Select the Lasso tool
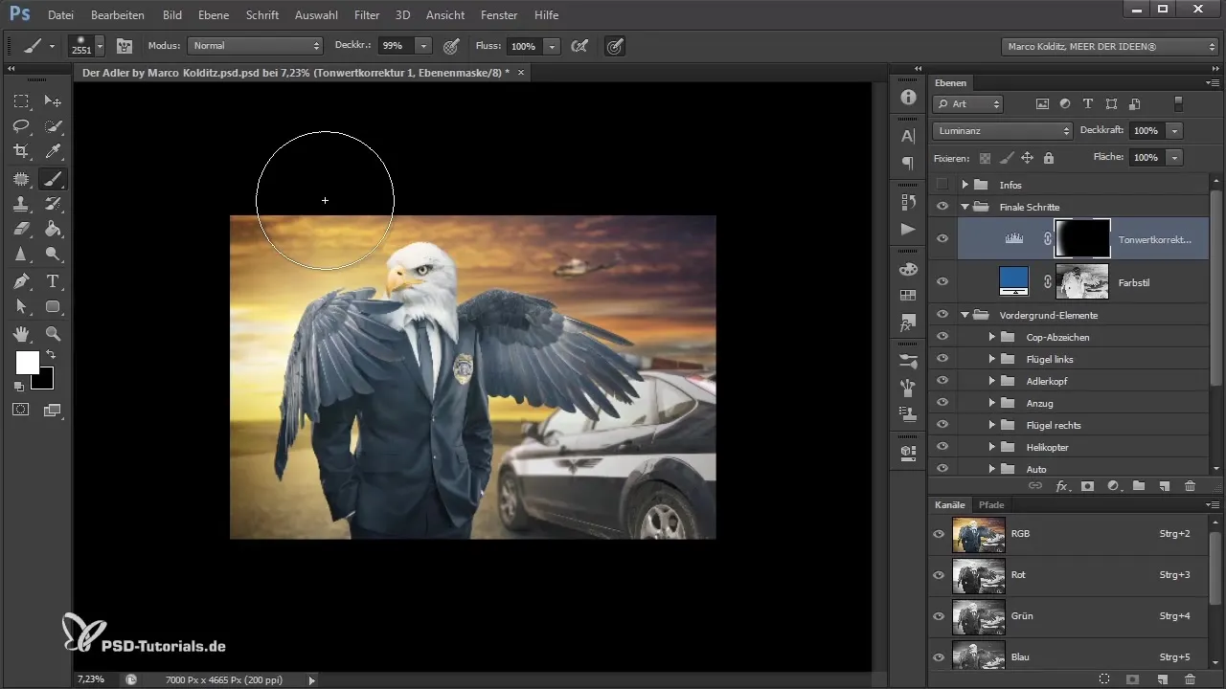The image size is (1226, 689). (x=21, y=125)
